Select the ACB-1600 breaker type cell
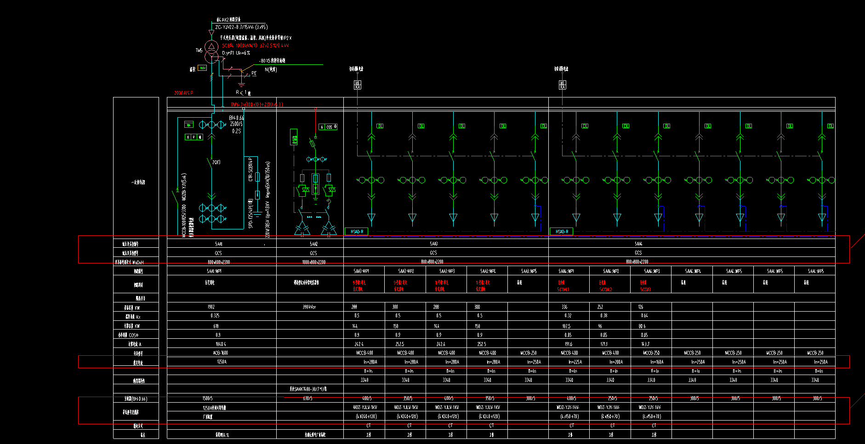 (221, 353)
